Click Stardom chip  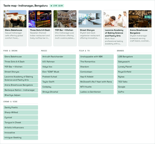(x=96, y=67)
